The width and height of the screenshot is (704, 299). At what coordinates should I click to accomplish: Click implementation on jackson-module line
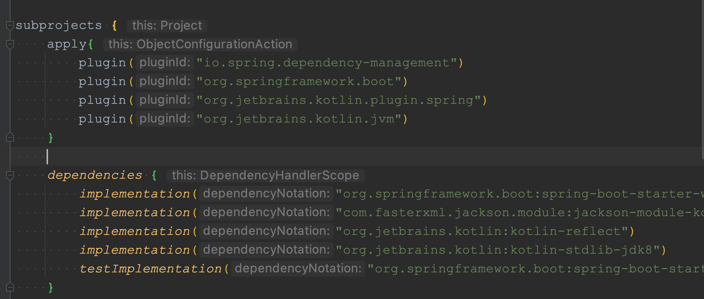pyautogui.click(x=135, y=213)
